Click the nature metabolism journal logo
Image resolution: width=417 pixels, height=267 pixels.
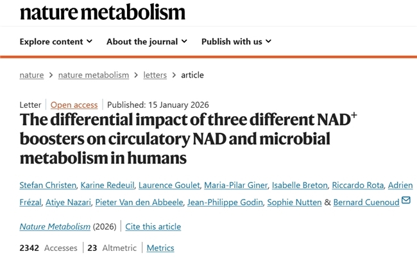(103, 12)
